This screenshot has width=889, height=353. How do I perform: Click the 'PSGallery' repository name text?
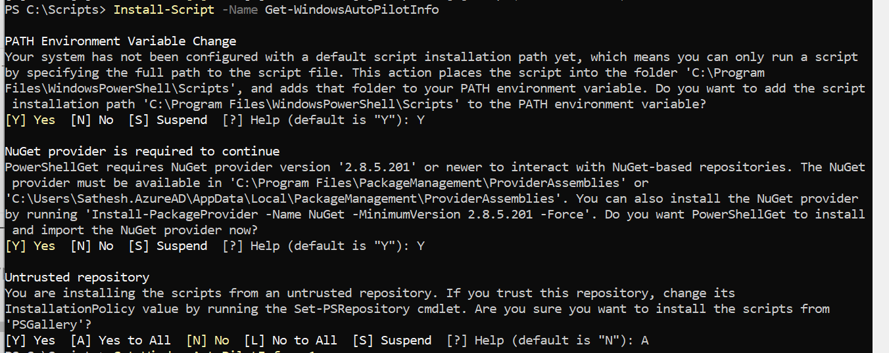click(x=45, y=325)
